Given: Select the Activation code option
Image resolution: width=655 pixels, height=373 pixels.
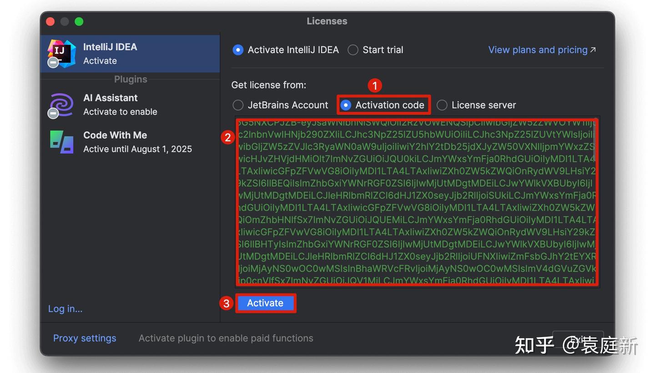Looking at the screenshot, I should (x=346, y=105).
